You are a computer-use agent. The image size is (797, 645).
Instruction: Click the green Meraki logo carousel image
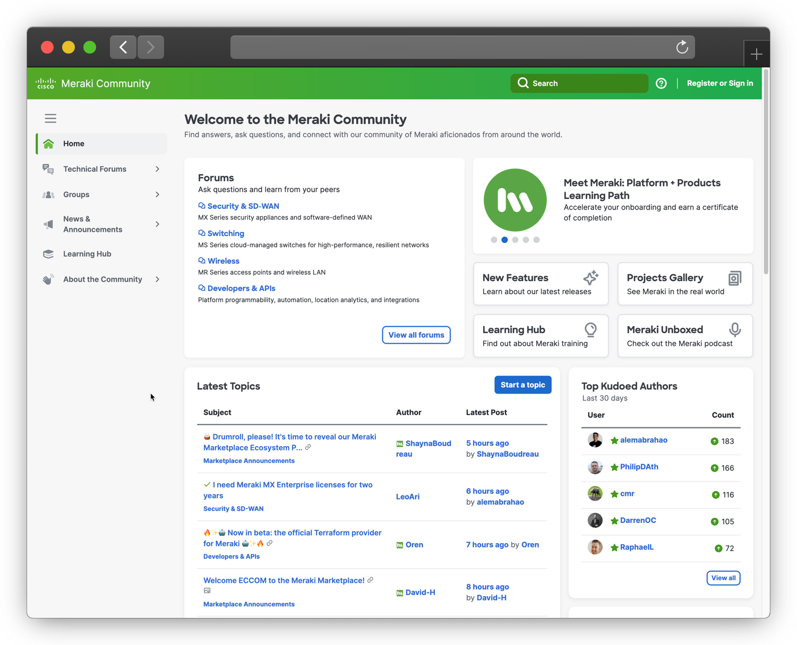(515, 200)
